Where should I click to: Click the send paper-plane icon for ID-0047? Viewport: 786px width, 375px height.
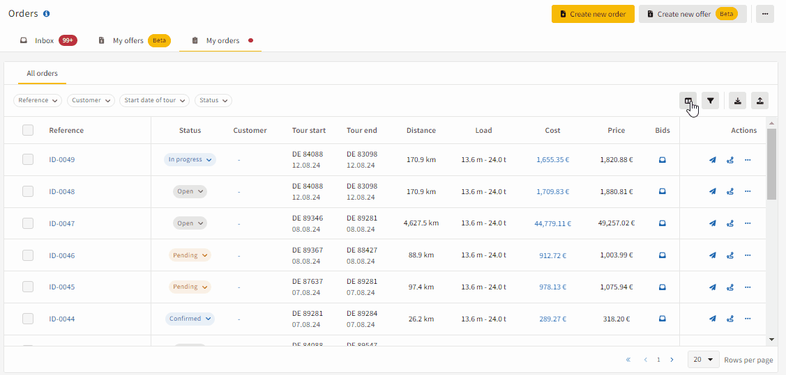click(712, 223)
